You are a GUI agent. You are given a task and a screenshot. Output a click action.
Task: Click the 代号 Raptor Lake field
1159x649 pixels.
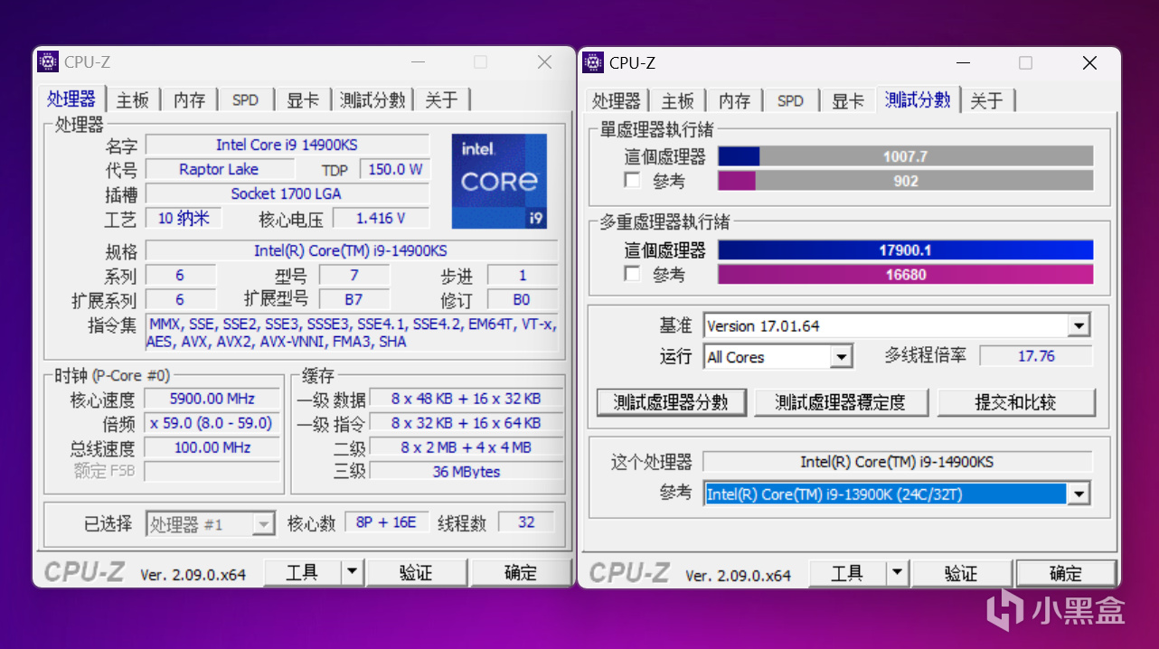point(220,169)
